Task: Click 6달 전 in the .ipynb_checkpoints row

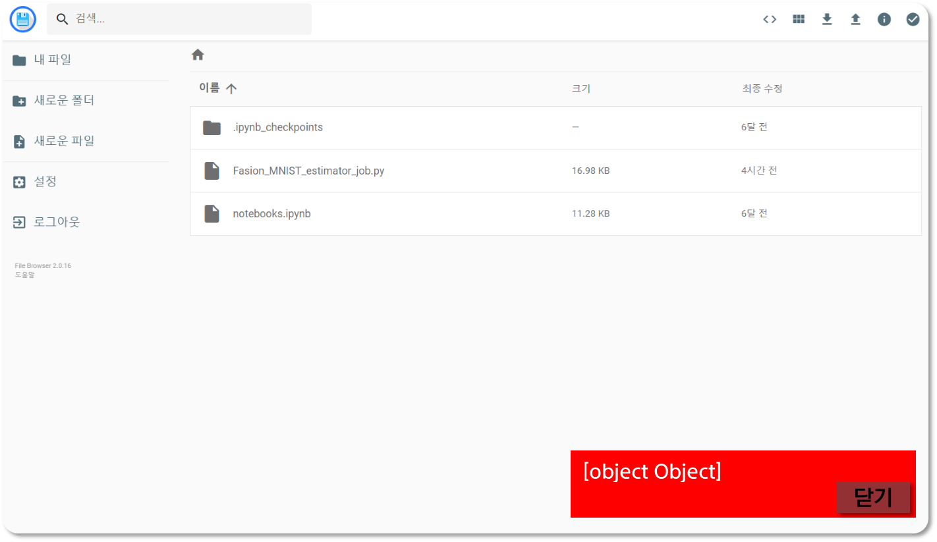Action: coord(754,127)
